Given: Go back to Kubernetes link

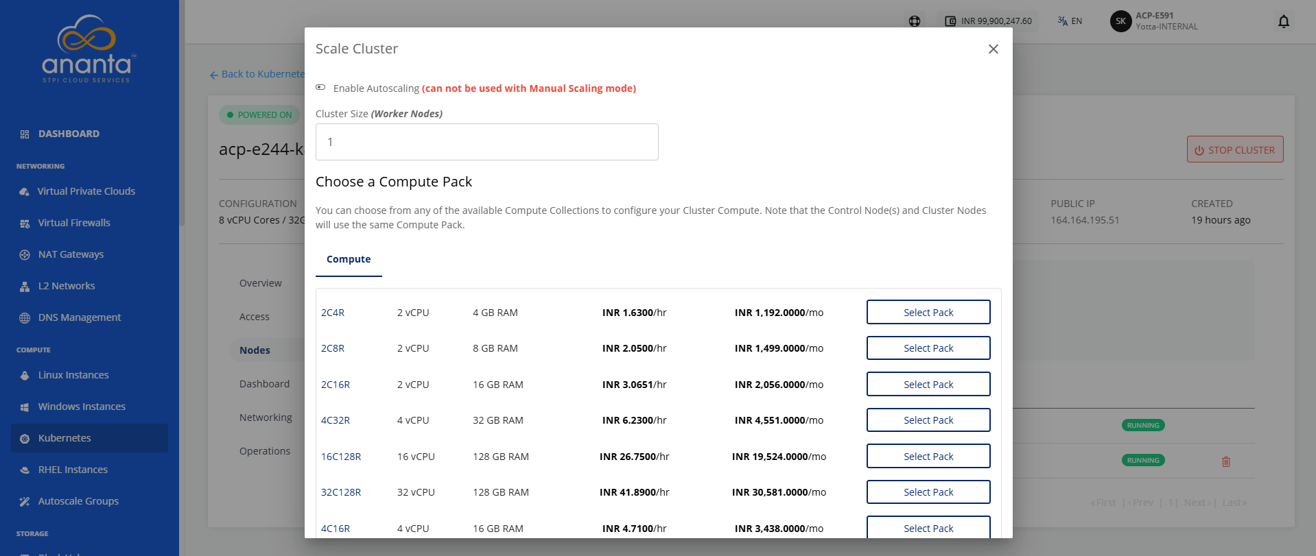Looking at the screenshot, I should (257, 74).
